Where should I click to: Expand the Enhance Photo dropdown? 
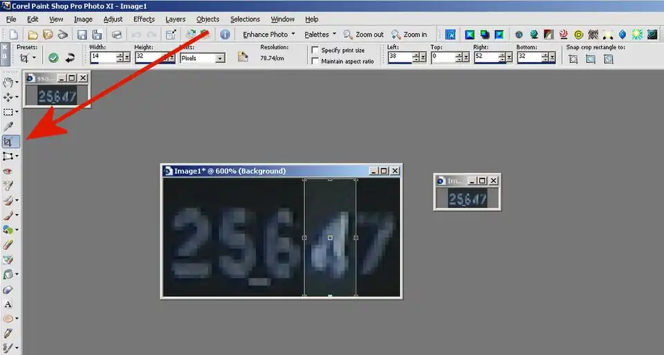269,35
